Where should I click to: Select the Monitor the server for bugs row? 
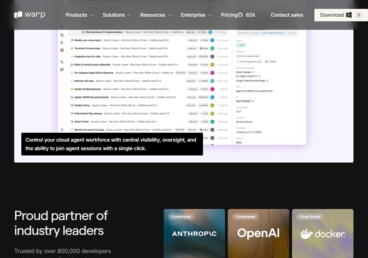click(x=148, y=130)
